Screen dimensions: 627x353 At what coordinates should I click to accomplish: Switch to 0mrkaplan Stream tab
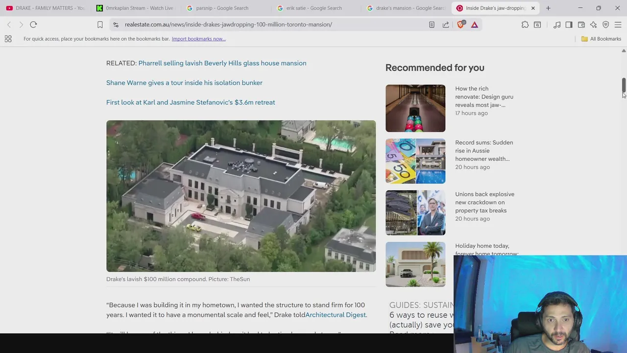[135, 8]
